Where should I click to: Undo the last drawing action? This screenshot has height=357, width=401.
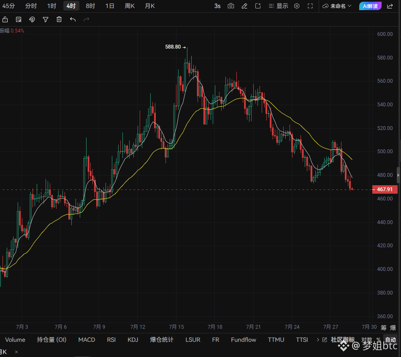pyautogui.click(x=73, y=19)
